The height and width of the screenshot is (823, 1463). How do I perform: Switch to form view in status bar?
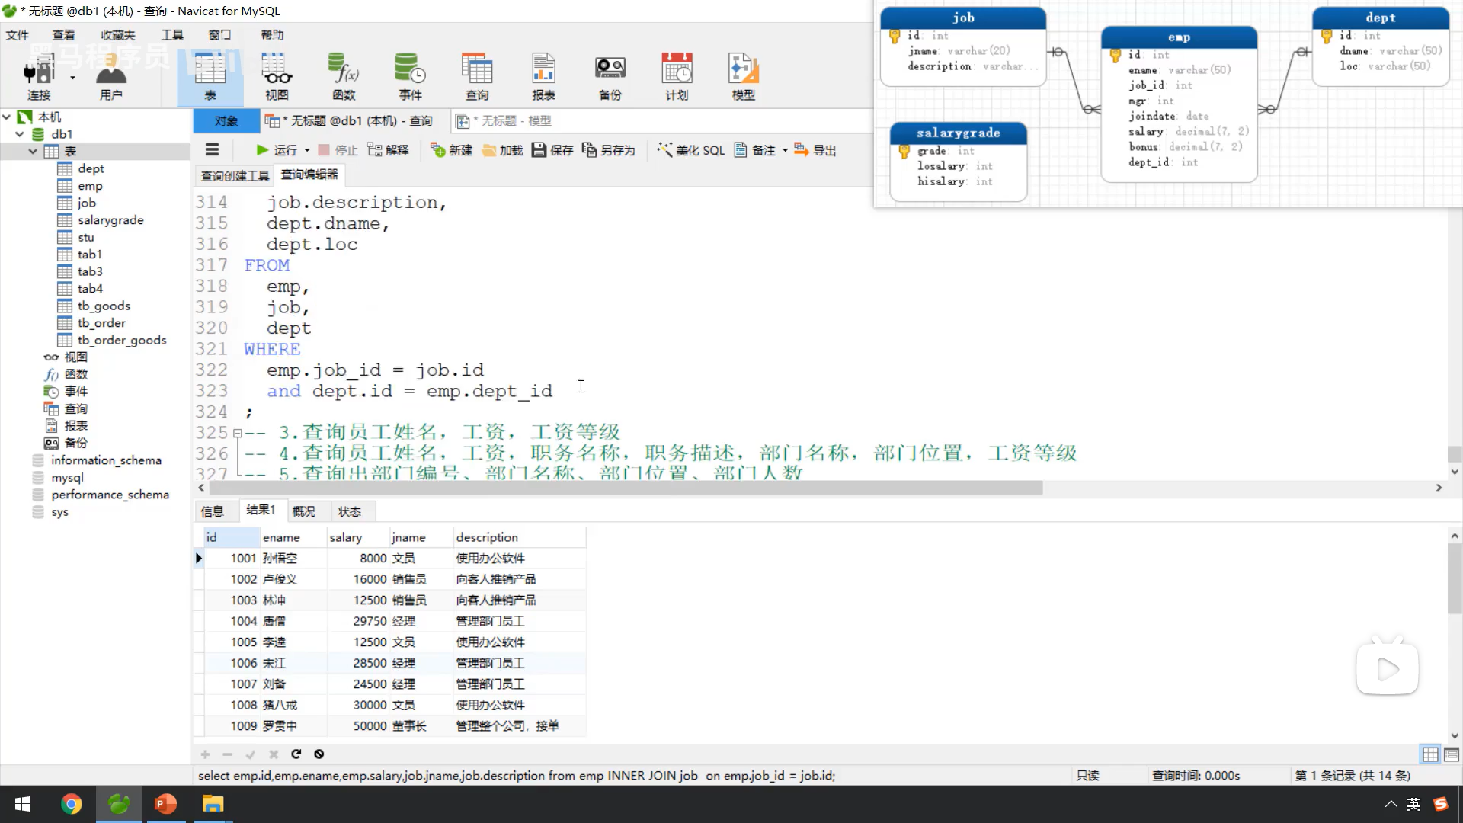click(1451, 754)
